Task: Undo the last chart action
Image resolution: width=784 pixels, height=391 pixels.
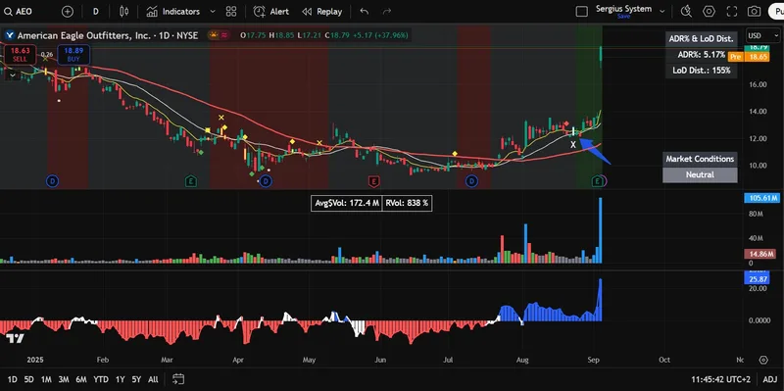Action: [x=364, y=11]
